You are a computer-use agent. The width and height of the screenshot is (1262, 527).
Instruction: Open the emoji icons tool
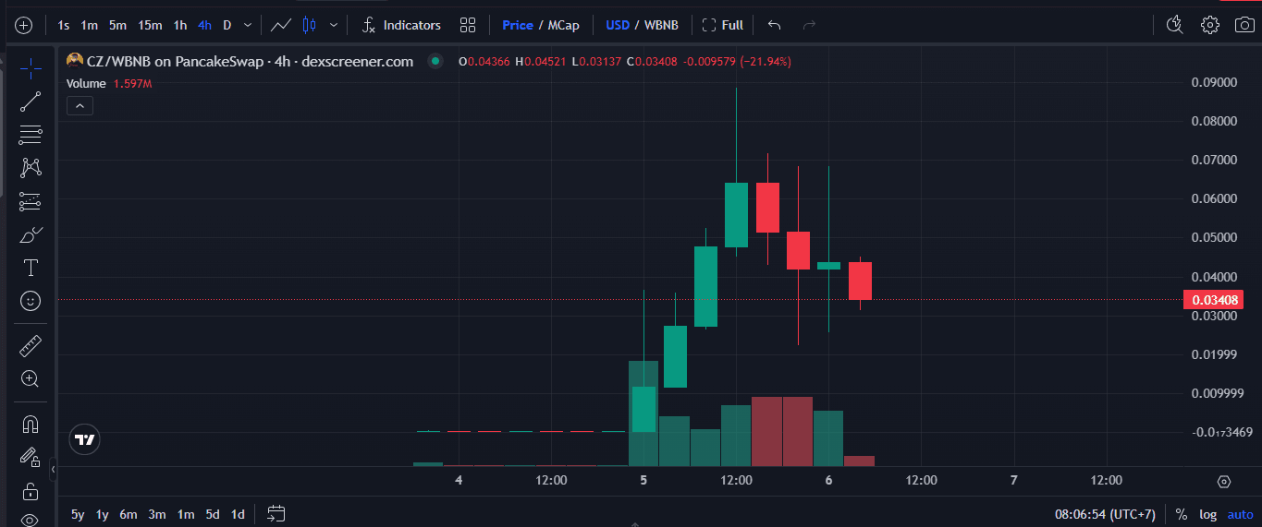31,301
